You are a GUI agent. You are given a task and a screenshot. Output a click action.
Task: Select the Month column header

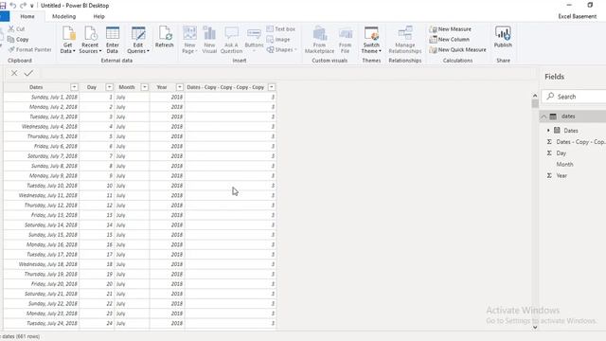[x=127, y=87]
